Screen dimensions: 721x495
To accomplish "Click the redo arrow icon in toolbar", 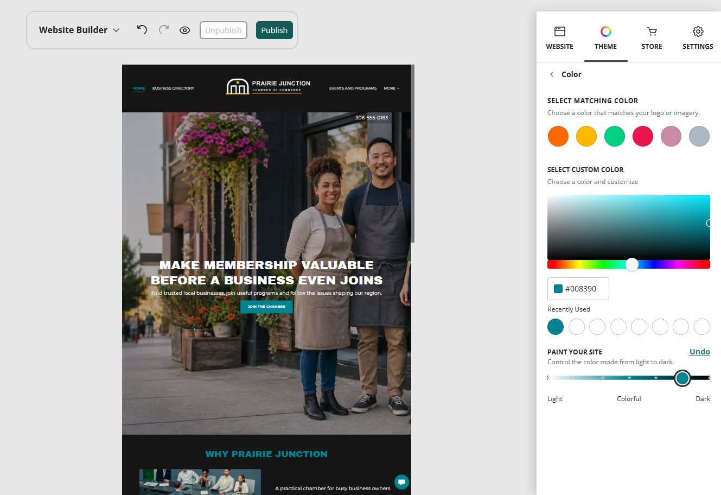I will coord(164,30).
